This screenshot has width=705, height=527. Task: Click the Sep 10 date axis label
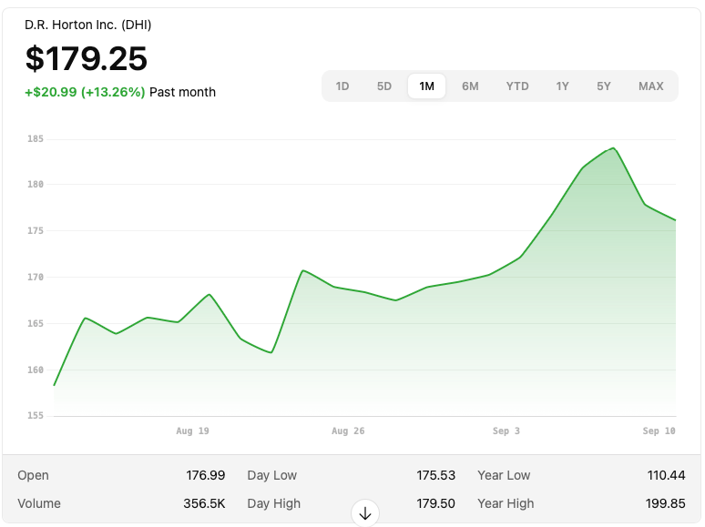659,431
